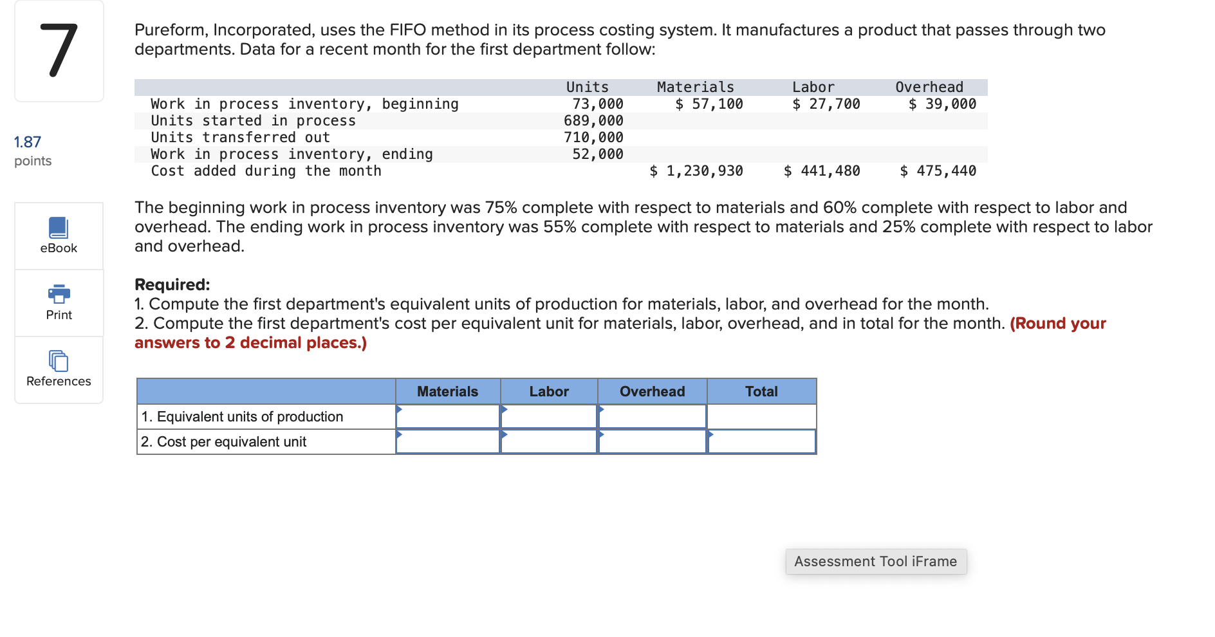Click the Total cell in cost per unit row

point(761,441)
